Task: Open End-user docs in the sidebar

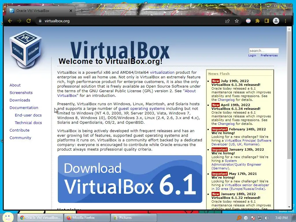Action: [28, 115]
